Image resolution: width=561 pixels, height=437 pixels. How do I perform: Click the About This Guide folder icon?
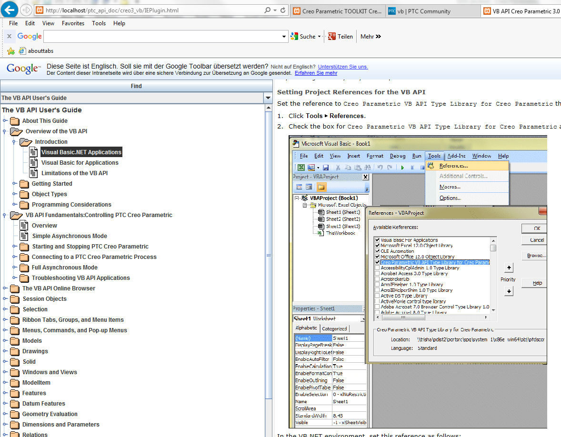click(15, 121)
